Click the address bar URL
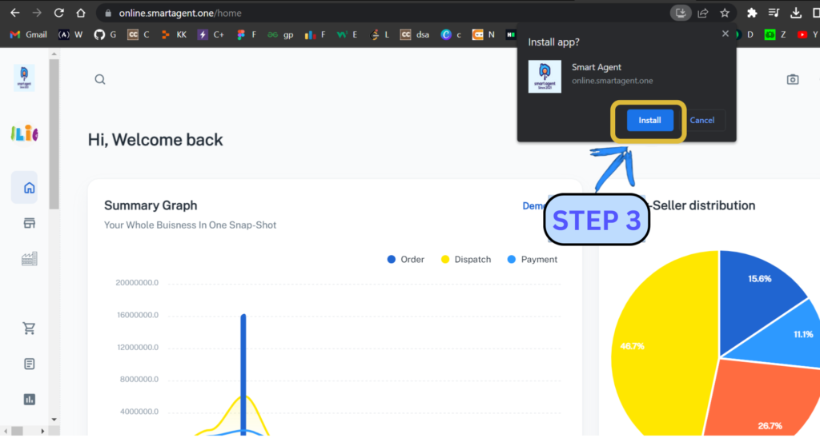820x438 pixels. (x=180, y=13)
